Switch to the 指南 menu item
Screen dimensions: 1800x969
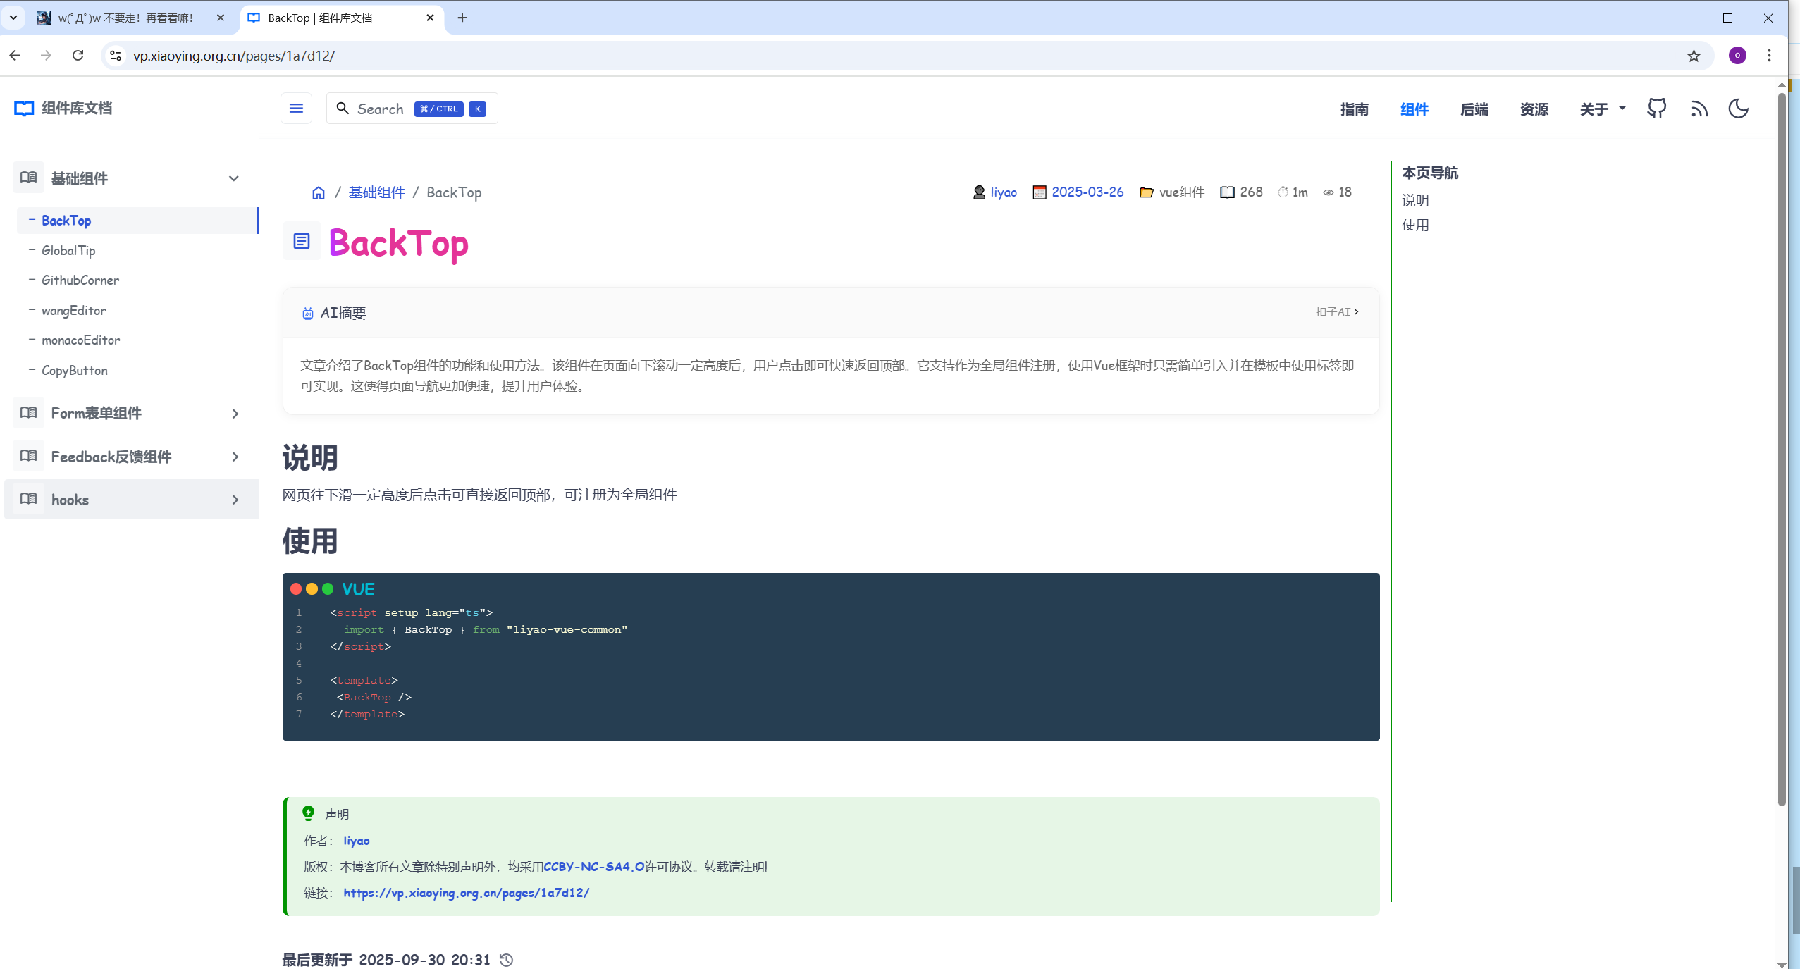click(x=1353, y=109)
